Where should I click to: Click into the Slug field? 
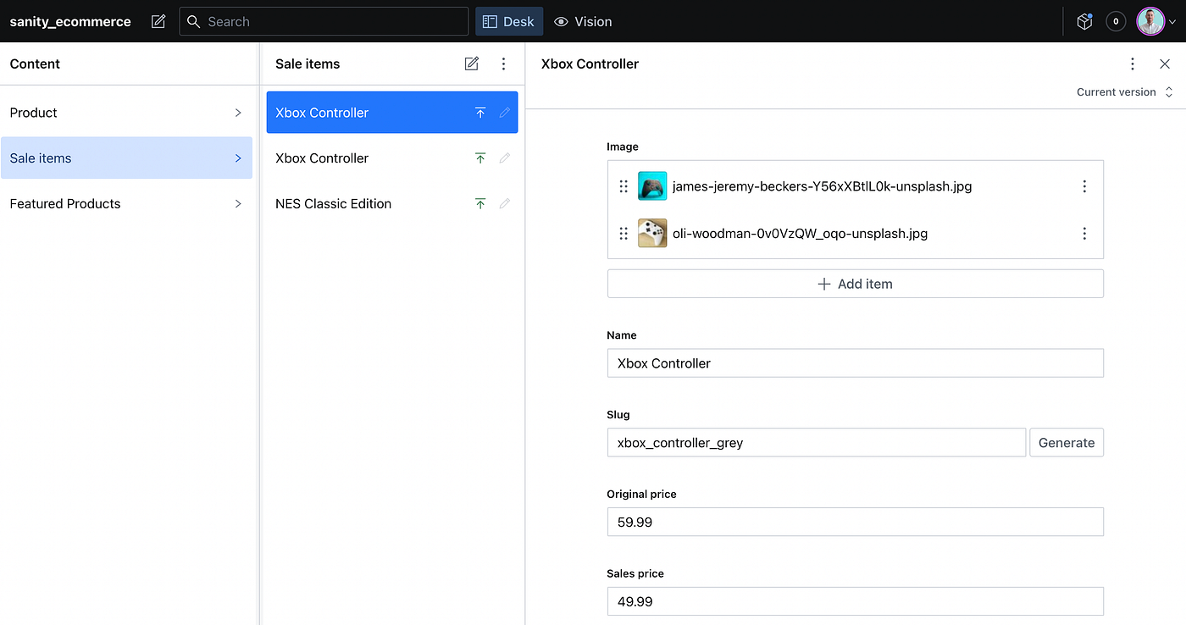coord(817,442)
